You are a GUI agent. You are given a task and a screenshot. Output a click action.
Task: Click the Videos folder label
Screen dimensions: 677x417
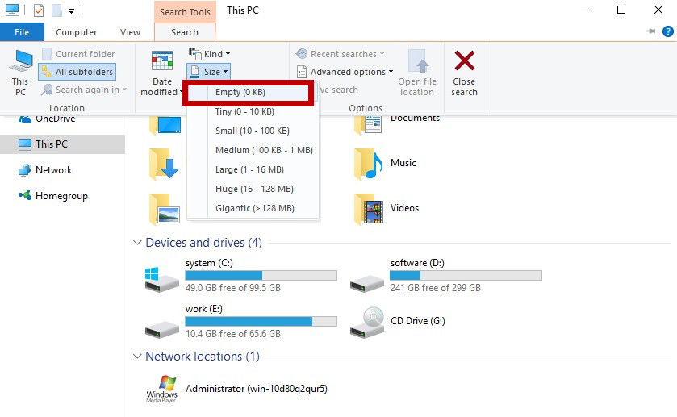pos(404,207)
